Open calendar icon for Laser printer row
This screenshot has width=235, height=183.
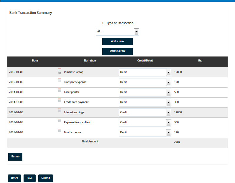click(60, 90)
